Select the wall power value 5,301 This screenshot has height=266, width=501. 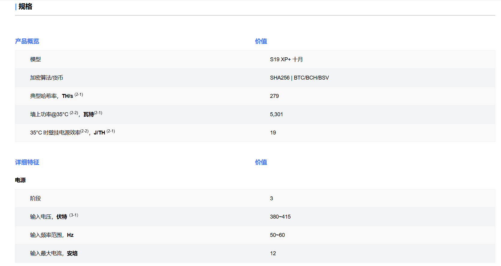[x=276, y=114]
